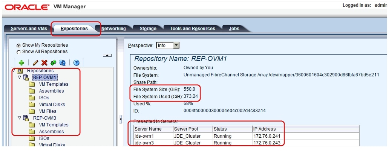Select Show All Repositories radio button
389x158 pixels.
point(18,52)
